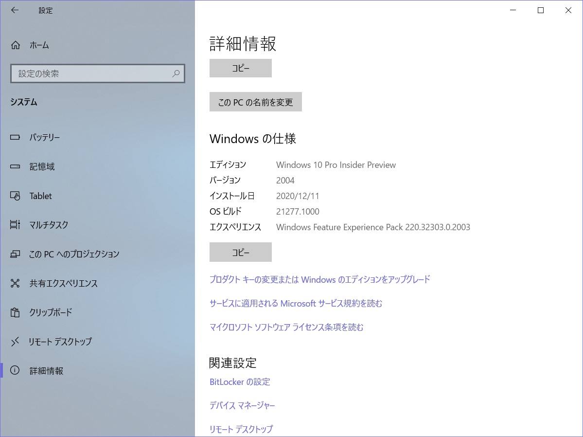Click the Windows Feature Experience Pack version text
Viewport: 583px width, 437px height.
373,227
